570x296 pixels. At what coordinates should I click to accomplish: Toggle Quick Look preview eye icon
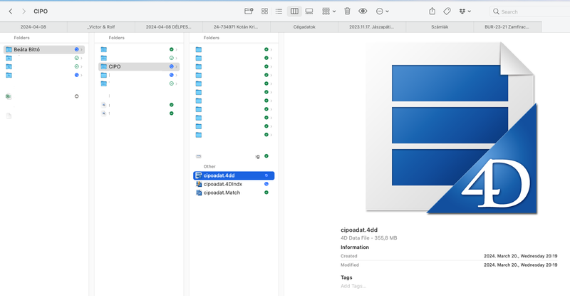pyautogui.click(x=363, y=11)
